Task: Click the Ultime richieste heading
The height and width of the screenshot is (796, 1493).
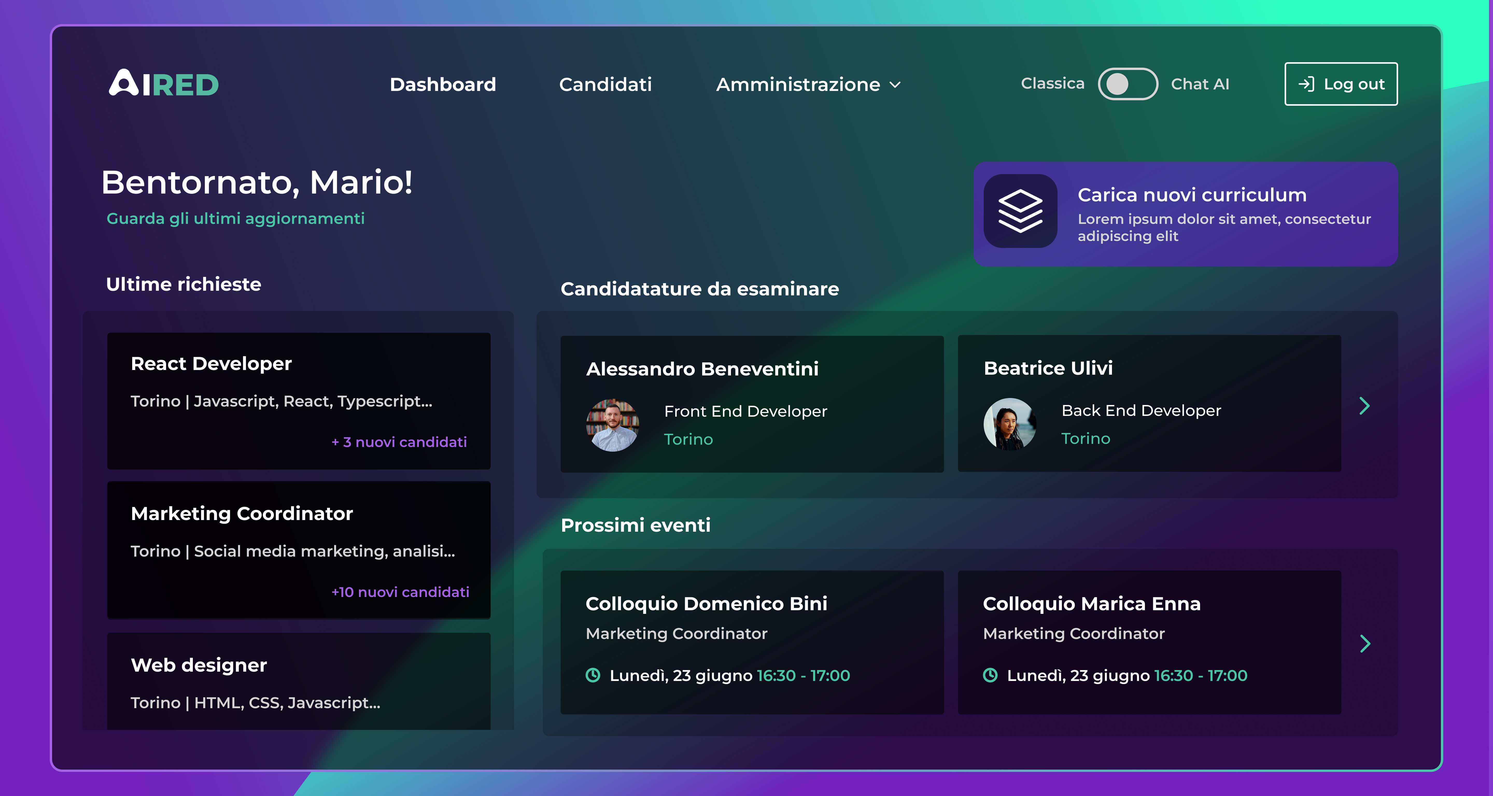Action: click(x=184, y=284)
